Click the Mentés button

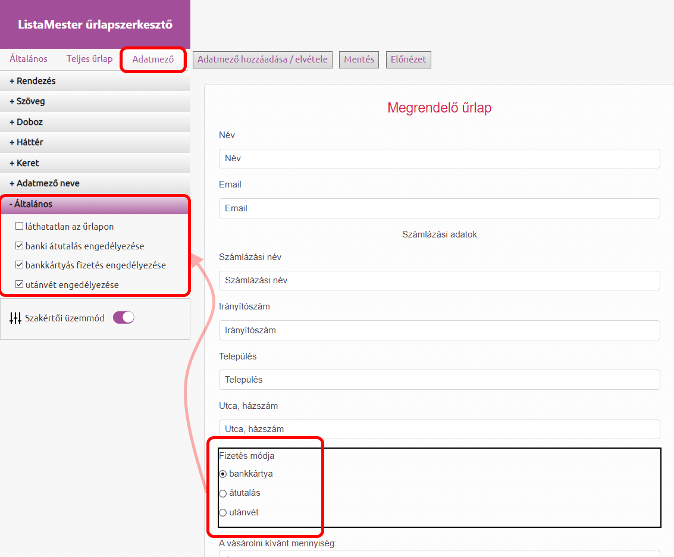tap(359, 60)
